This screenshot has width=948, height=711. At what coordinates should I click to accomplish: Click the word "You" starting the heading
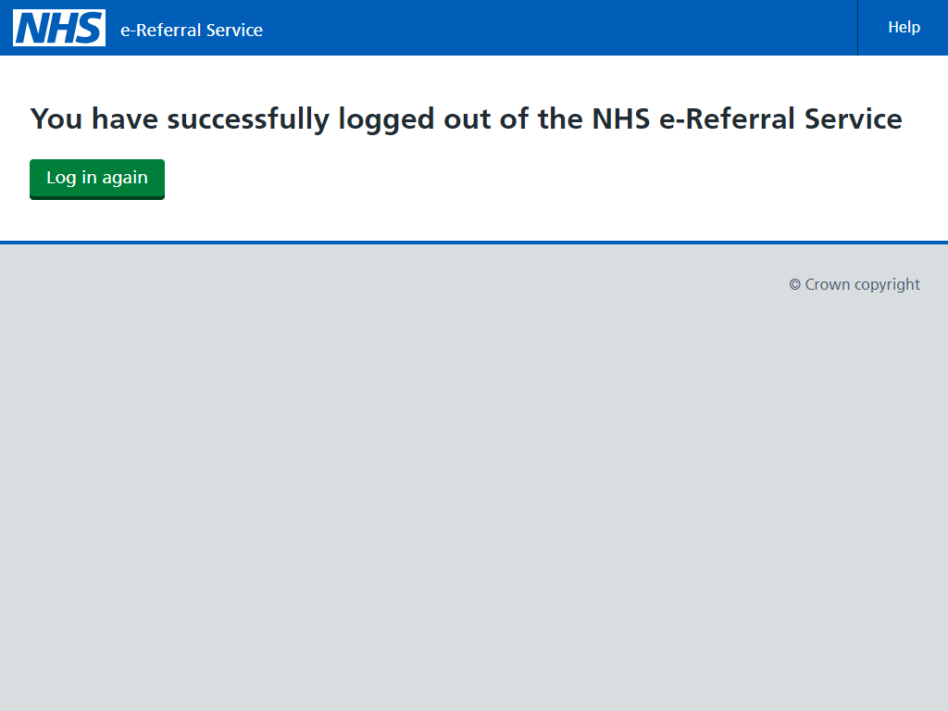(56, 118)
